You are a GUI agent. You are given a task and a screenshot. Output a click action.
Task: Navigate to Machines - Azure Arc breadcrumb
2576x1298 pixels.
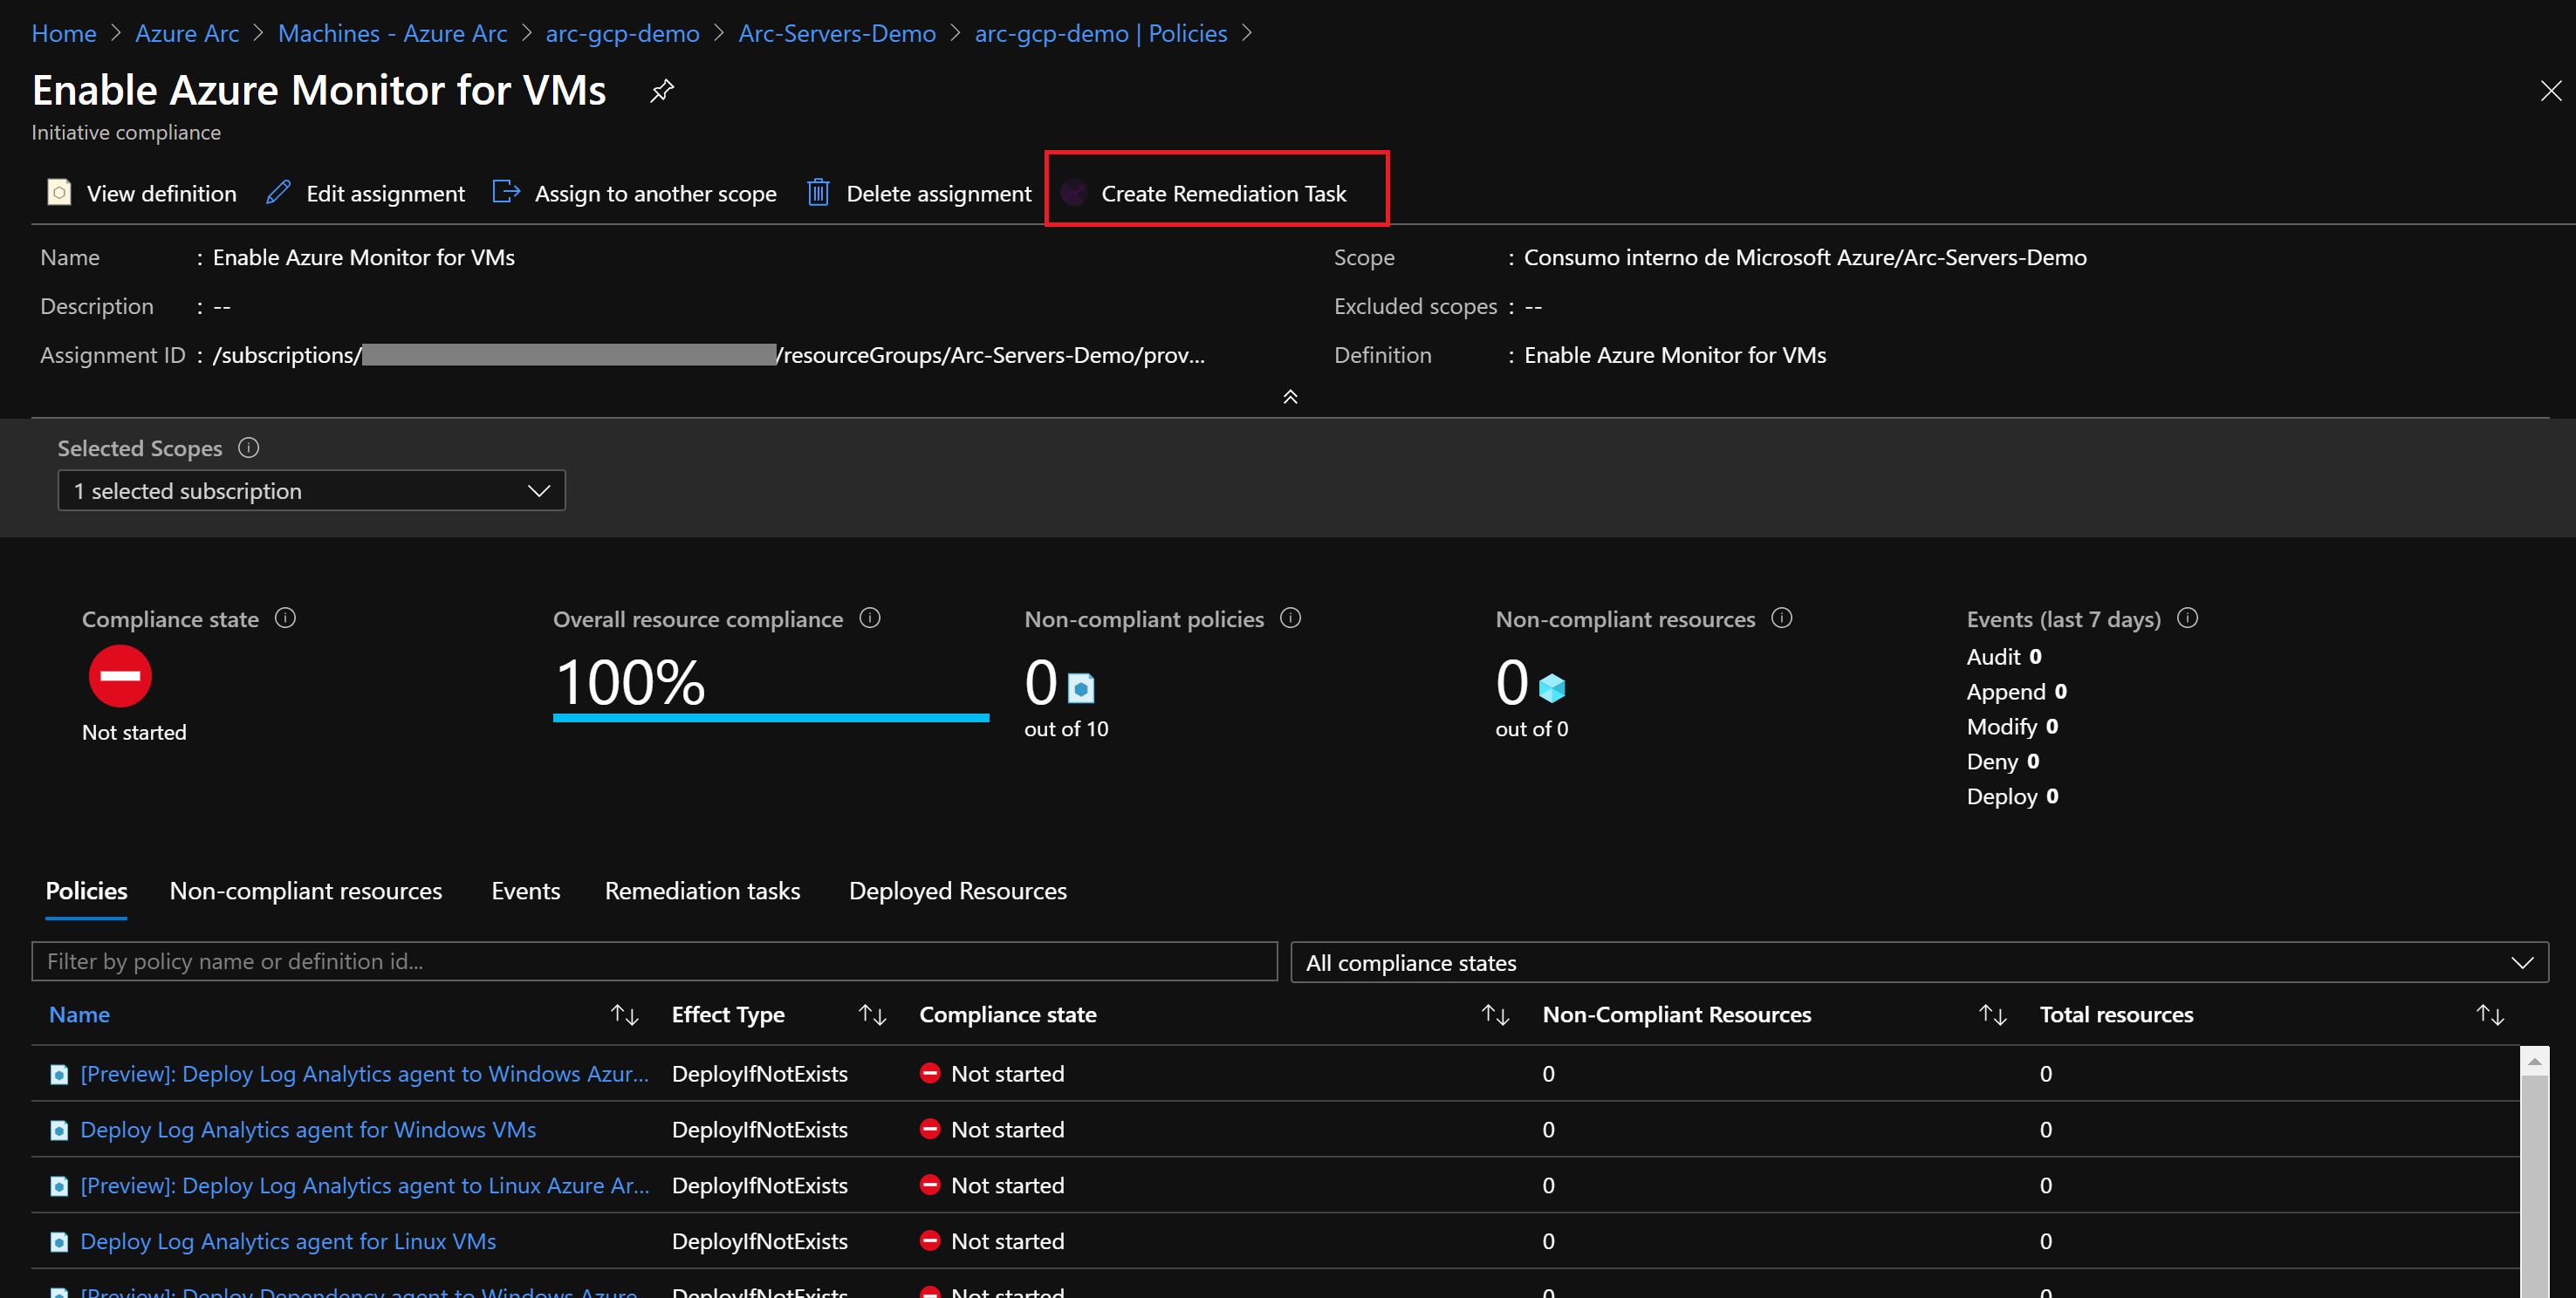pyautogui.click(x=392, y=33)
